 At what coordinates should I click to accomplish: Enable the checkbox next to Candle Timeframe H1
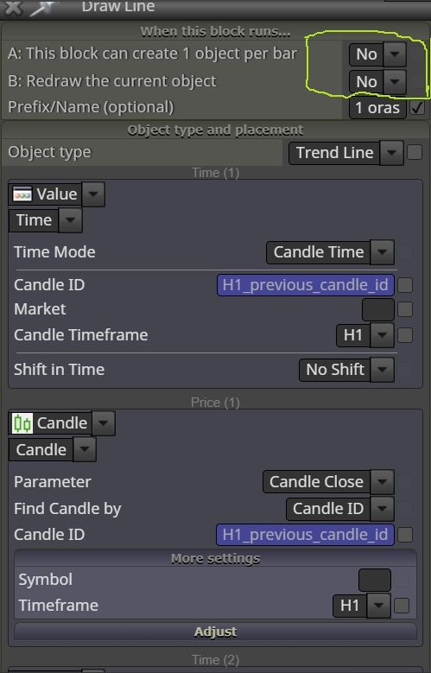tap(405, 335)
